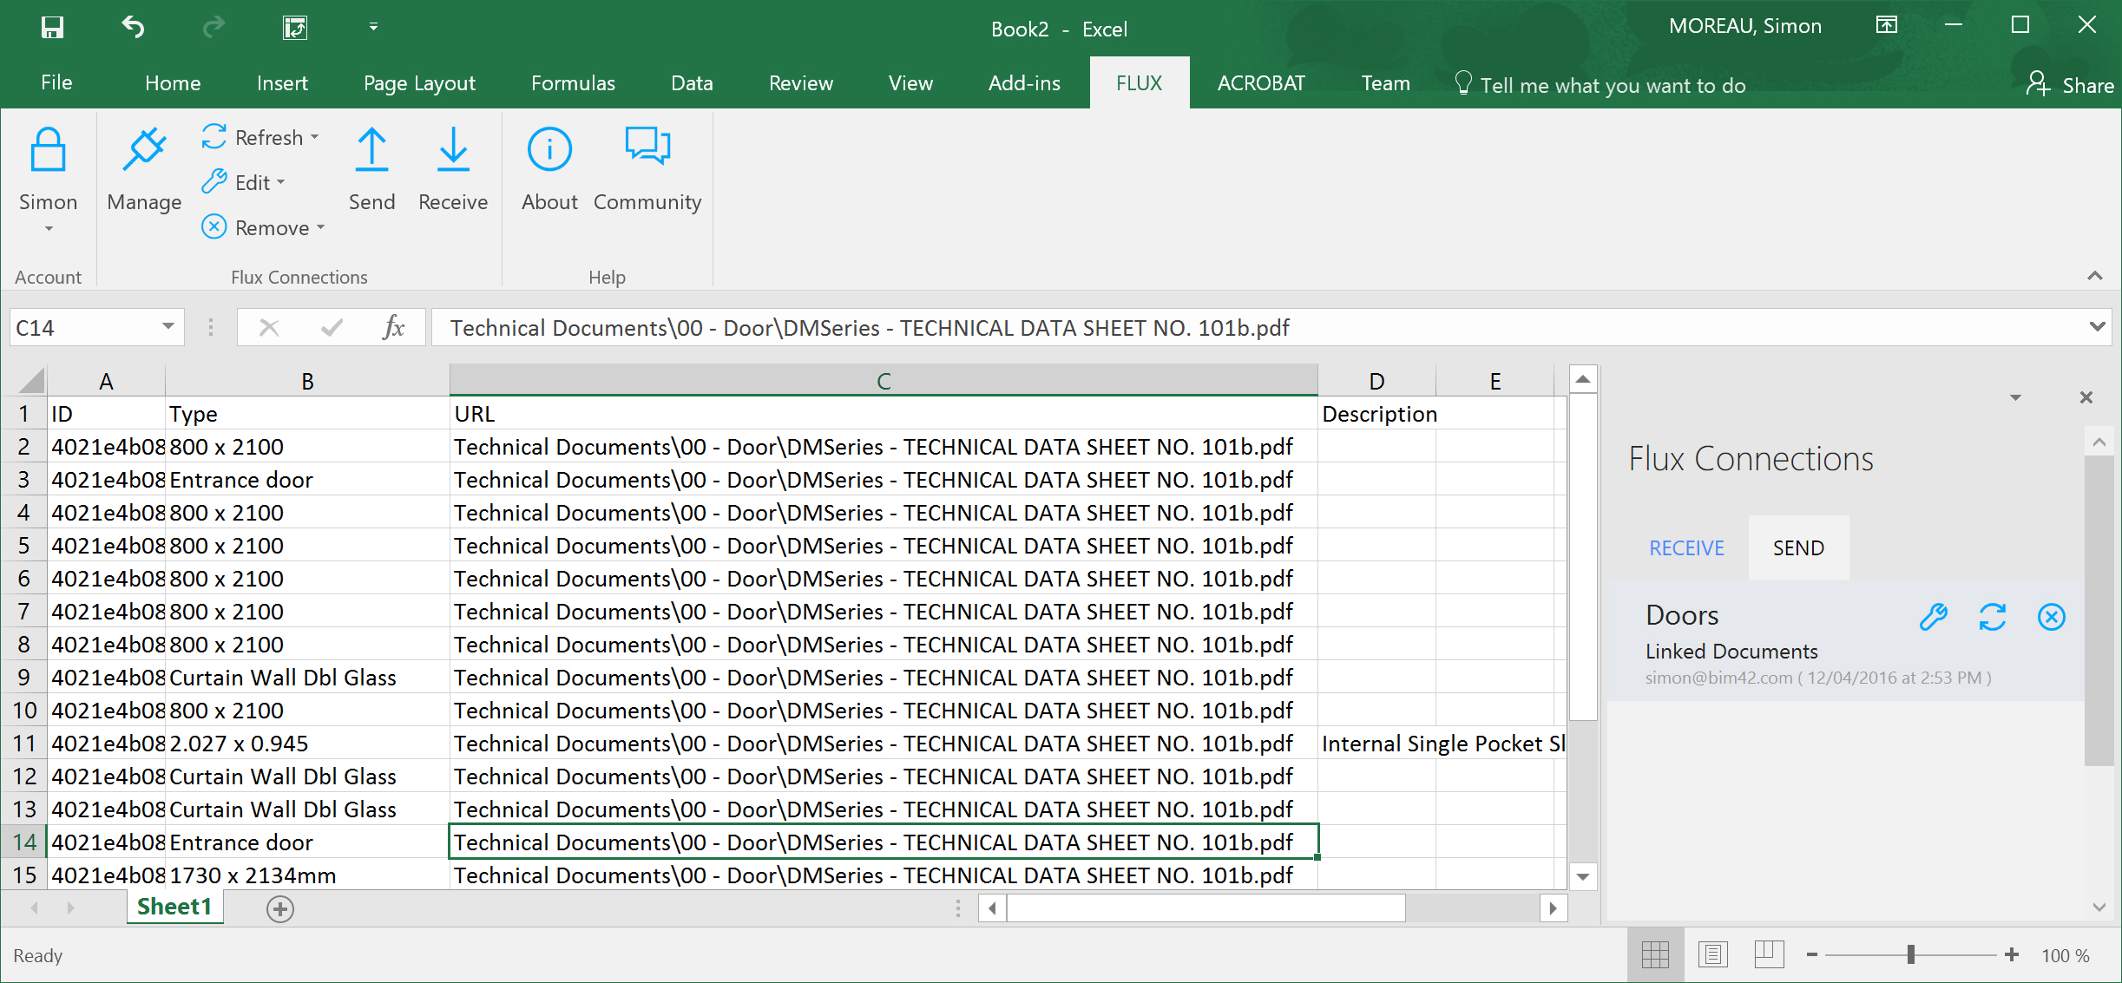The image size is (2122, 983).
Task: Confirm formula entry with checkmark icon
Action: (332, 327)
